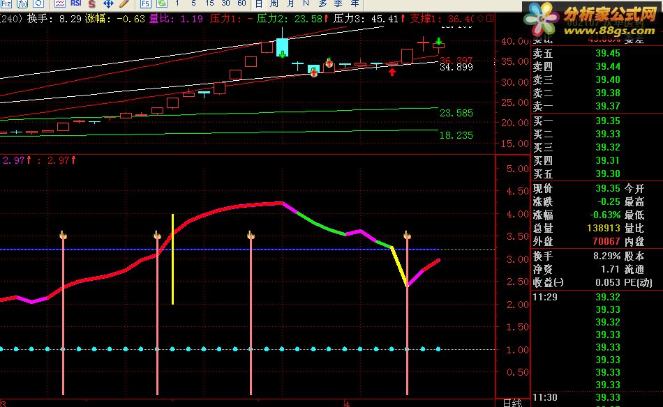Viewport: 663px width, 407px height.
Task: Switch to 15-minute period
Action: (209, 3)
